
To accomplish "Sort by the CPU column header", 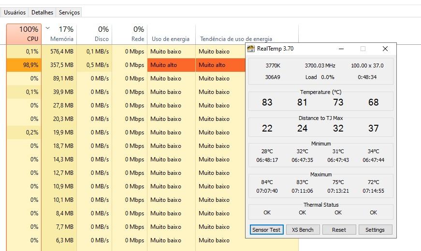I will (24, 34).
